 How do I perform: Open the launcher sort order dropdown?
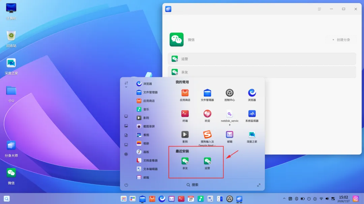(126, 84)
